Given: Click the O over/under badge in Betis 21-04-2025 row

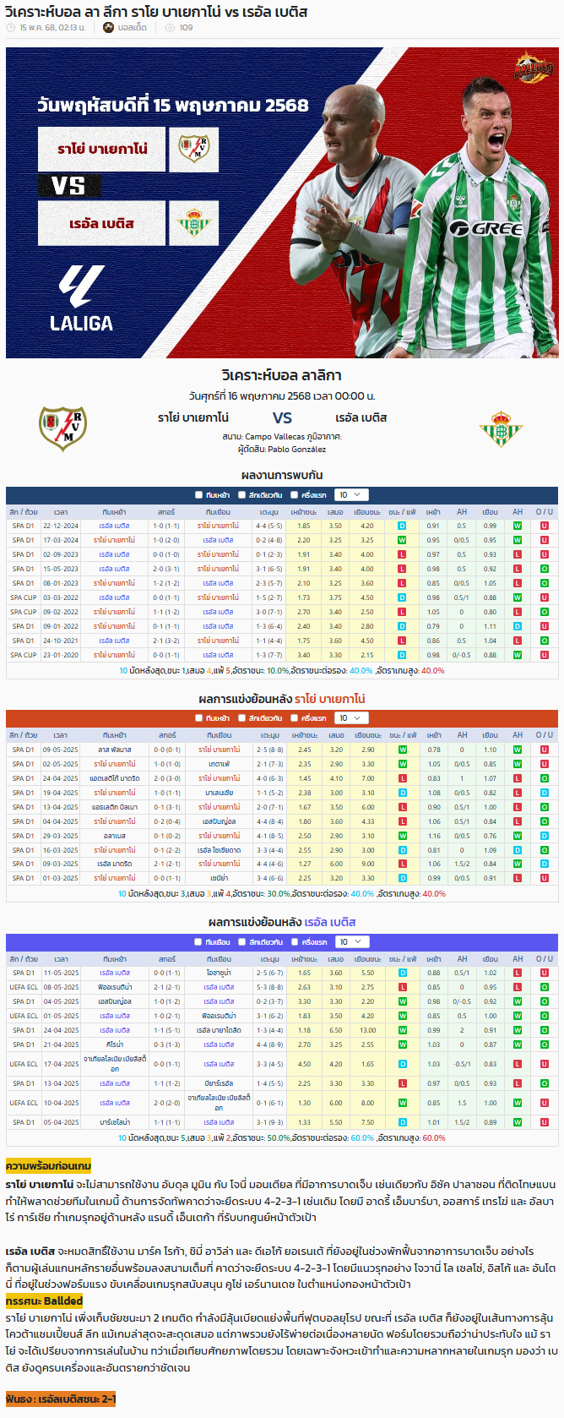Looking at the screenshot, I should (x=545, y=1044).
